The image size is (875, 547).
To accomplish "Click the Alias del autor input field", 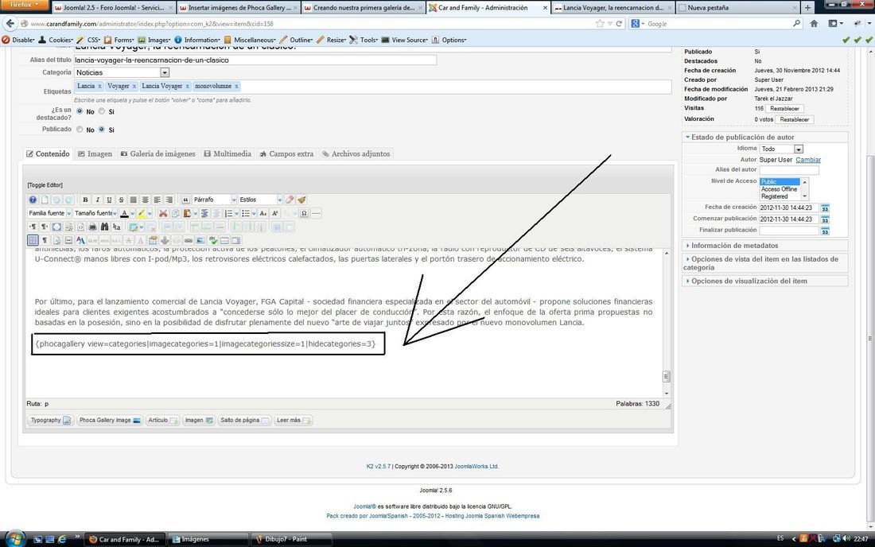I will [789, 170].
